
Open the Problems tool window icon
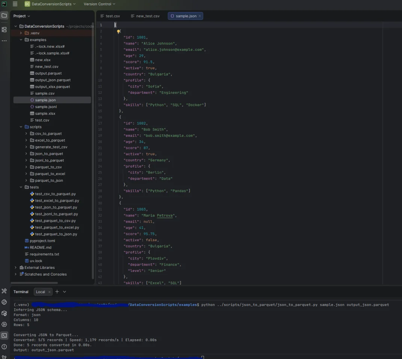pos(4,347)
